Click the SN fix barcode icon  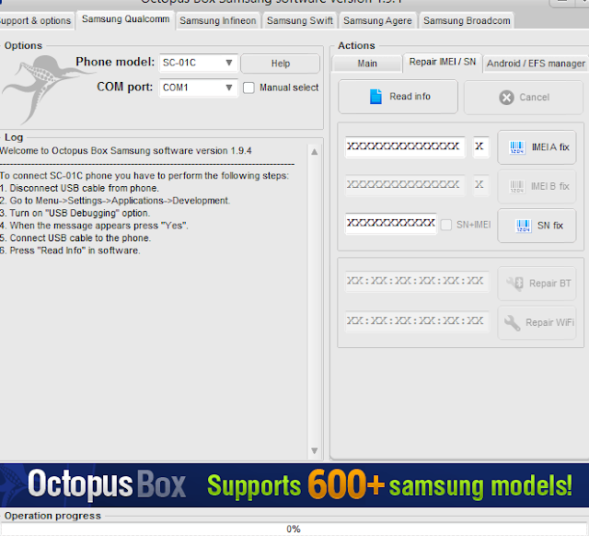523,226
